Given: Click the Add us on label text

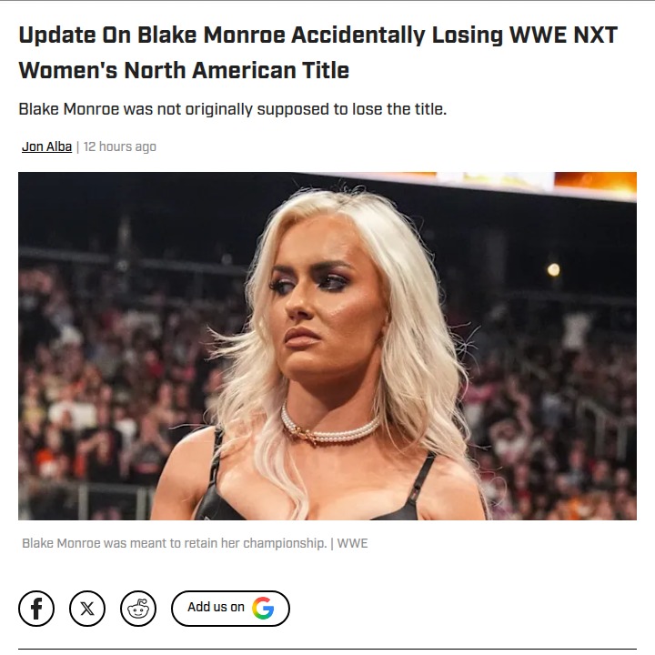Looking at the screenshot, I should pyautogui.click(x=216, y=607).
